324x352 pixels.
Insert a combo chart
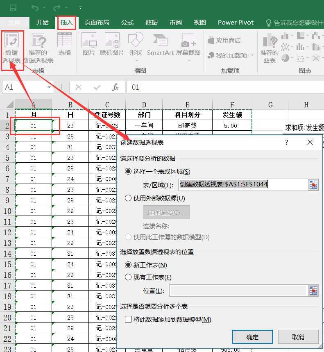[x=316, y=47]
